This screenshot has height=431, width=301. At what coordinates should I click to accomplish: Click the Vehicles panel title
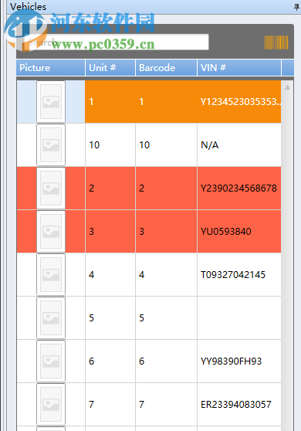point(28,7)
